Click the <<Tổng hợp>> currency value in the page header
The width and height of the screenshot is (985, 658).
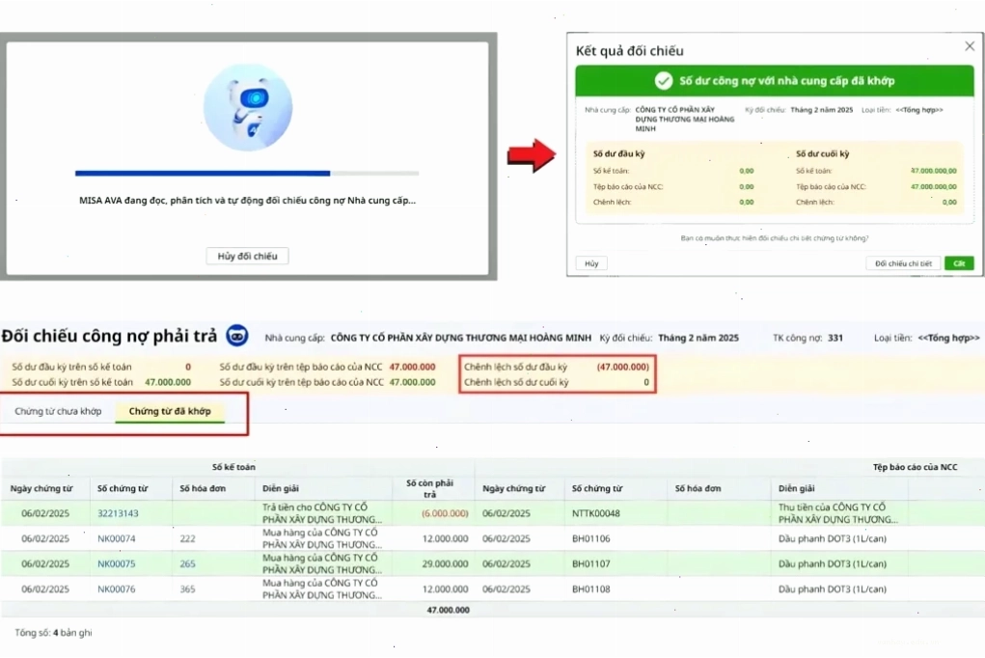coord(948,338)
